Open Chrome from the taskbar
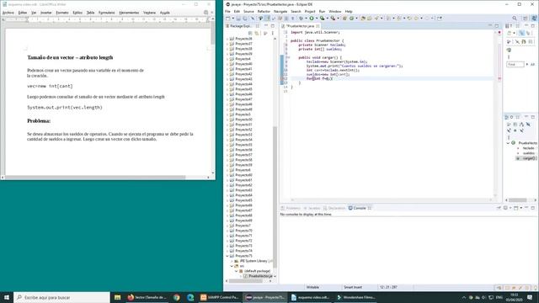Image resolution: width=539 pixels, height=303 pixels. click(177, 297)
